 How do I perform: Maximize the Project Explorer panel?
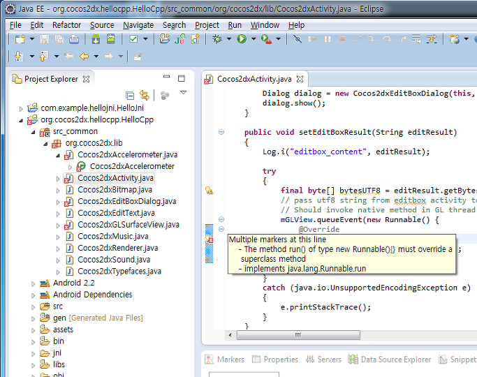182,78
